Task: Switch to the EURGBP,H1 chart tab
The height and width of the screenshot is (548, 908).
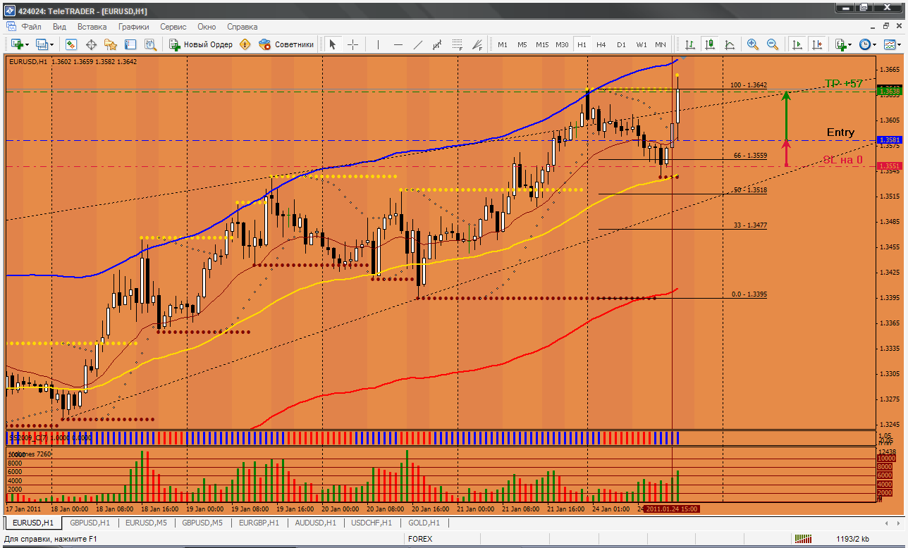Action: click(x=259, y=523)
